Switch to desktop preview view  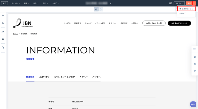(96, 9)
